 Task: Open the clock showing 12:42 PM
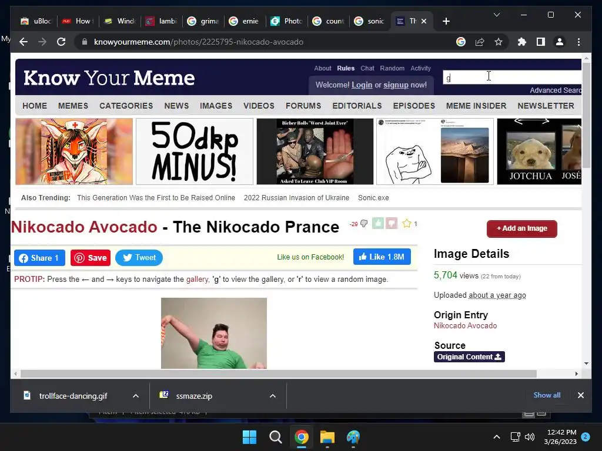click(x=560, y=437)
